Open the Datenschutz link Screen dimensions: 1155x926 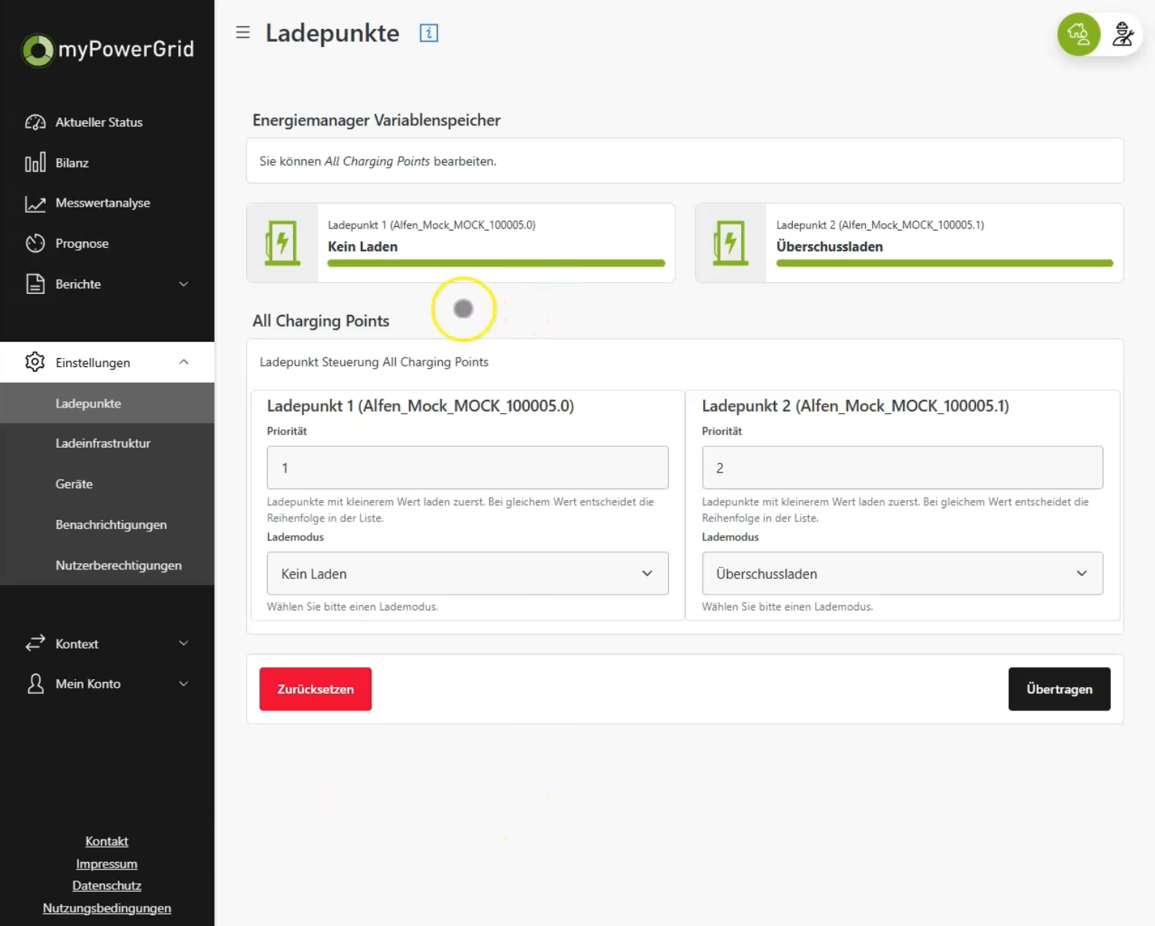107,886
